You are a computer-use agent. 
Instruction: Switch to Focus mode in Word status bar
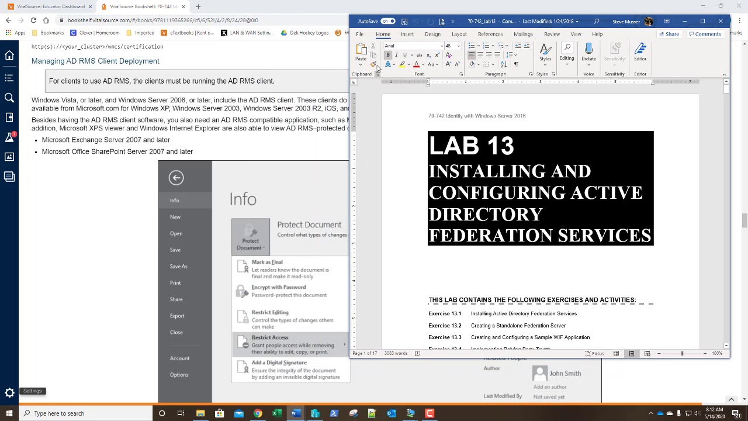[595, 353]
